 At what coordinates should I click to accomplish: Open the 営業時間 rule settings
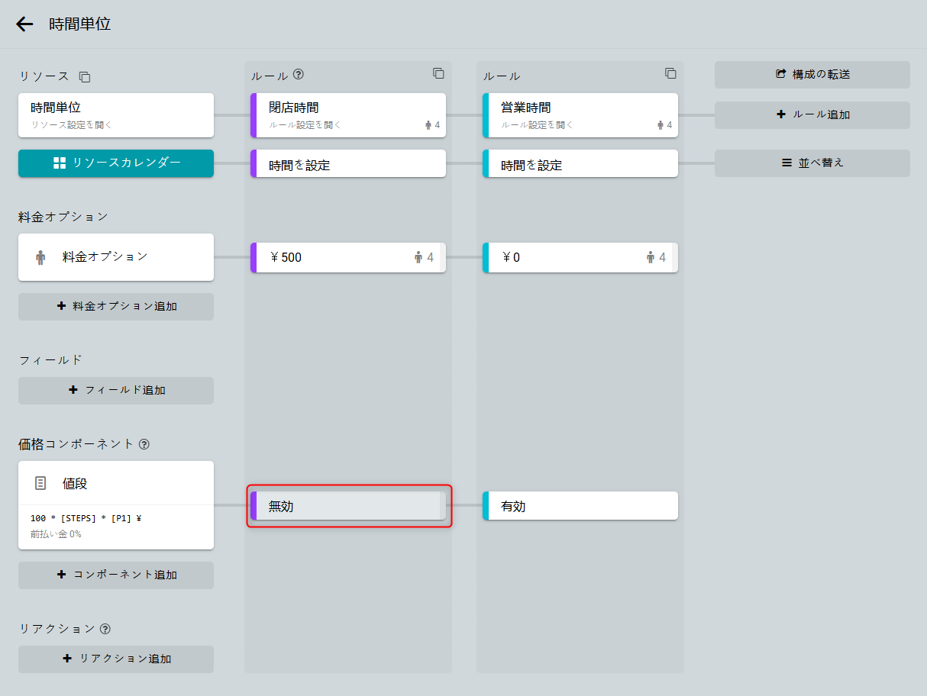(580, 115)
